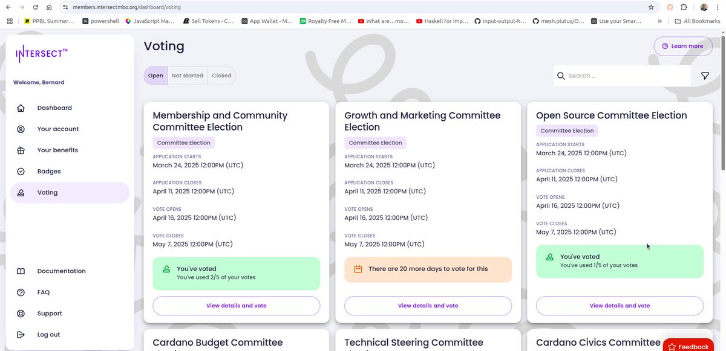Click the Growth and Marketing Committee Election title
The height and width of the screenshot is (351, 726).
tap(422, 121)
